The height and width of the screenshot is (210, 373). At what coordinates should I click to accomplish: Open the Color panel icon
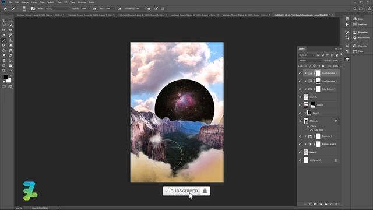[x=355, y=19]
